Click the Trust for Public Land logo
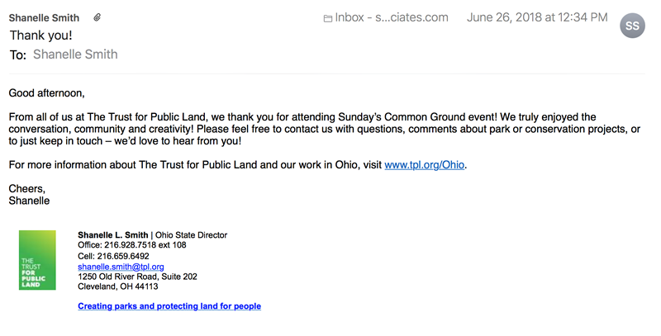Screen dimensions: 661x336 37,260
